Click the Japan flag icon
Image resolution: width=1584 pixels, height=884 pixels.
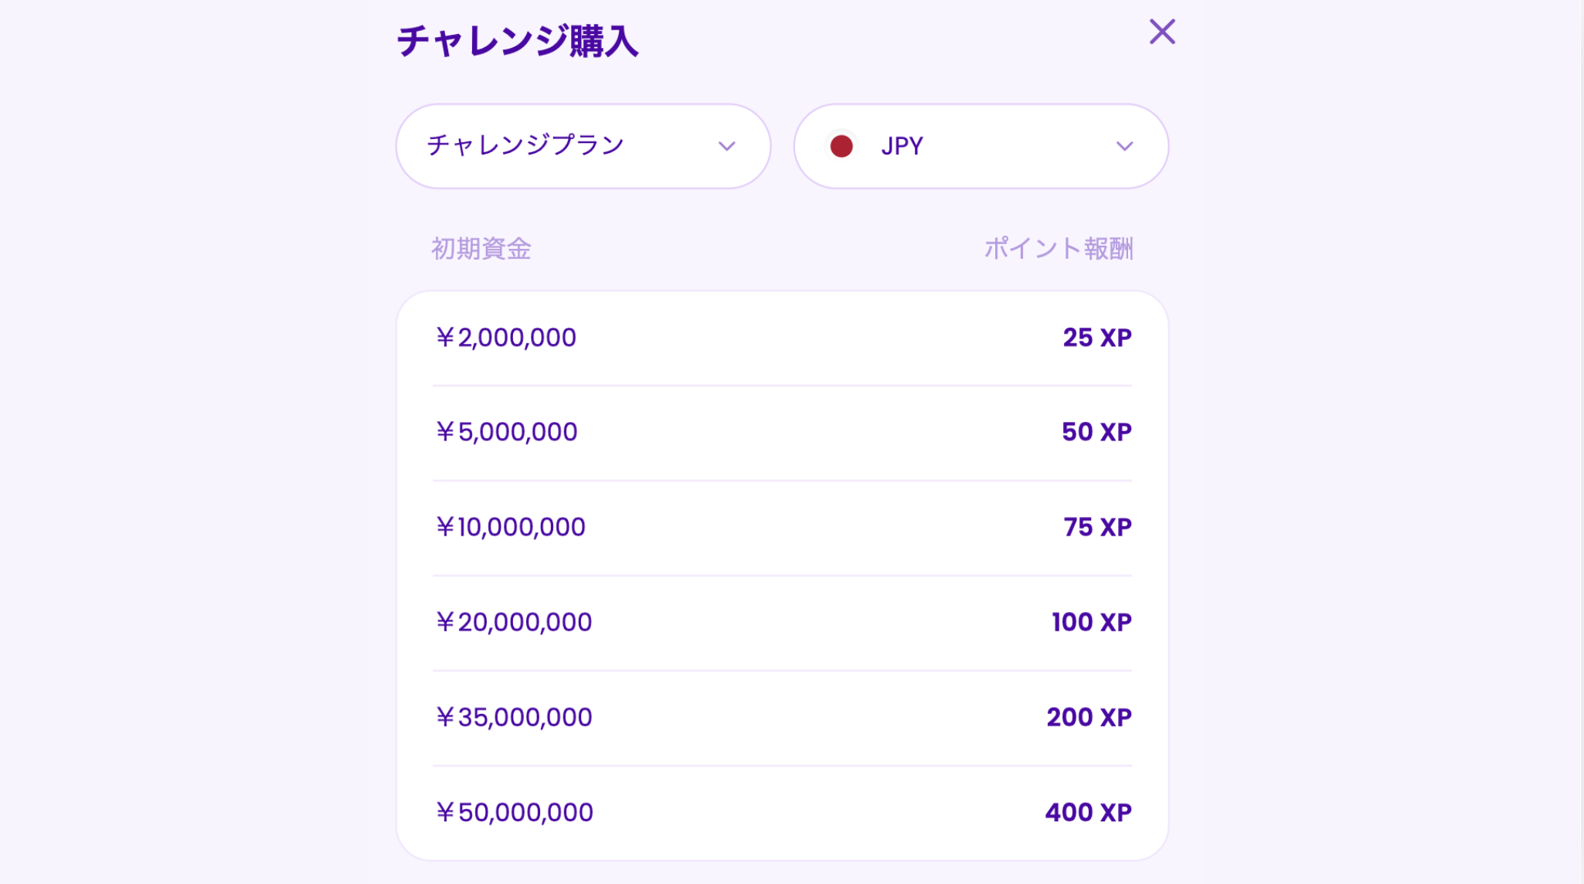click(841, 146)
